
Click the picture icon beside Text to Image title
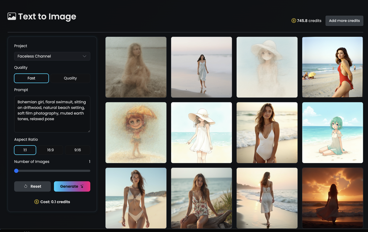click(11, 17)
